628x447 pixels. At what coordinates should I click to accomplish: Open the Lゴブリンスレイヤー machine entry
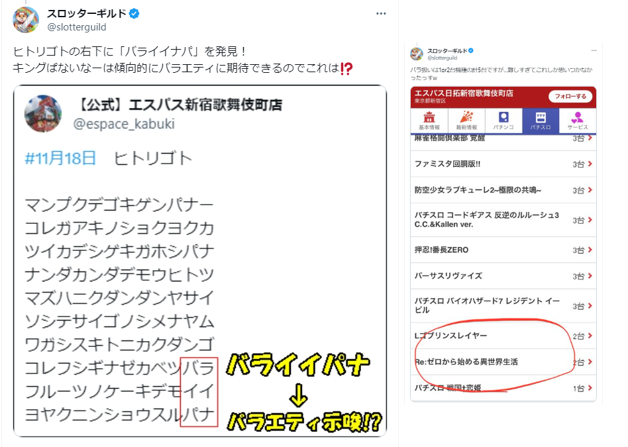(x=503, y=336)
